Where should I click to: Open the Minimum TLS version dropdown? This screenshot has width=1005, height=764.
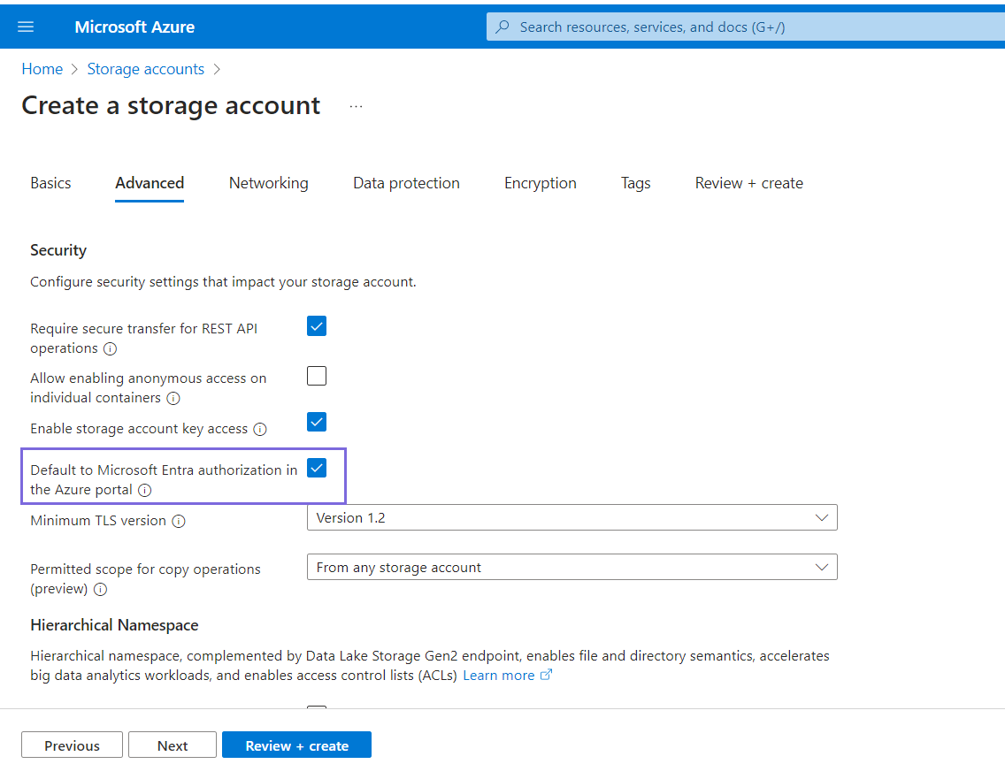pos(572,518)
